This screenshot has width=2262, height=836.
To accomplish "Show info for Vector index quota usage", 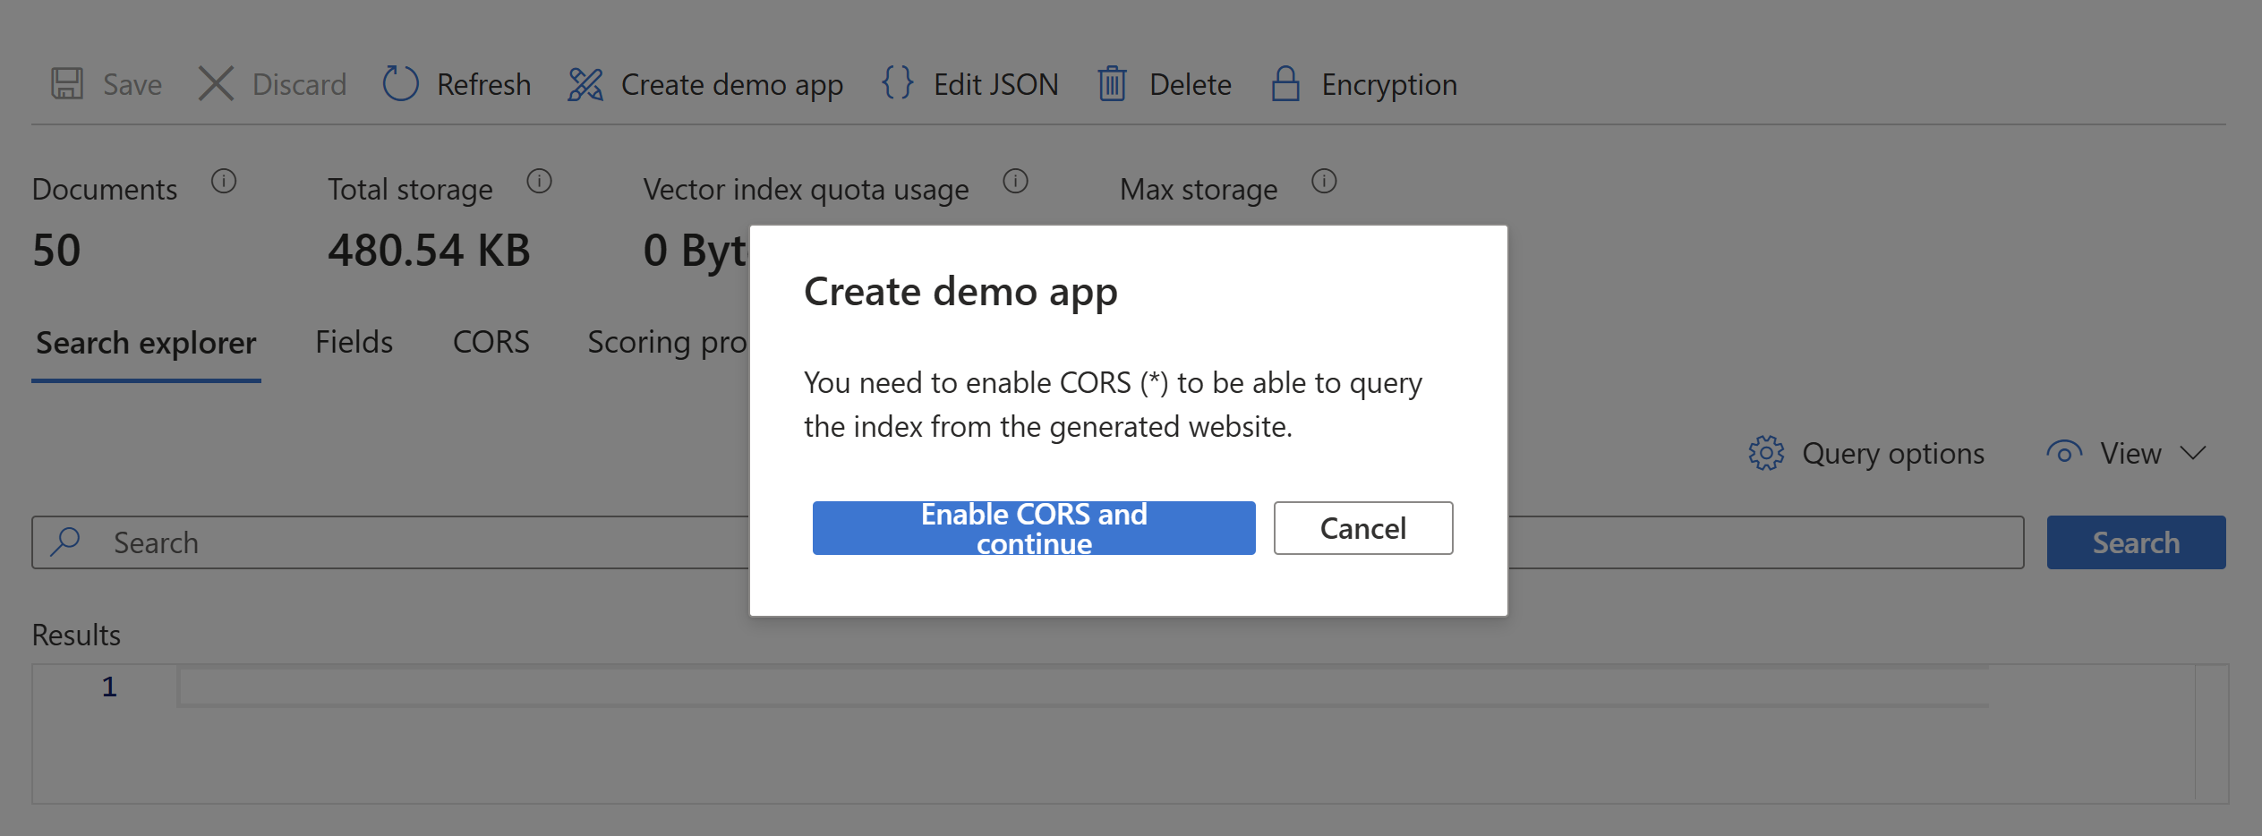I will 1015,182.
